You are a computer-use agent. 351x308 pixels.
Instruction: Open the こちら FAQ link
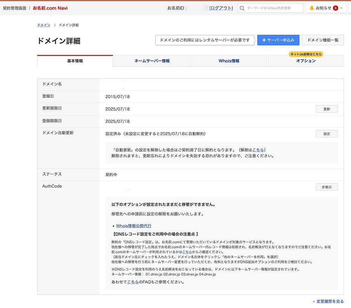pyautogui.click(x=133, y=282)
